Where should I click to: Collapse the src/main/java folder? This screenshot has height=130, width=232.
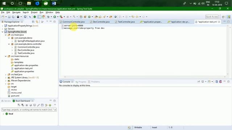(6, 35)
